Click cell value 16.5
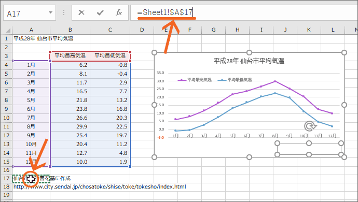The image size is (358, 202). click(82, 92)
